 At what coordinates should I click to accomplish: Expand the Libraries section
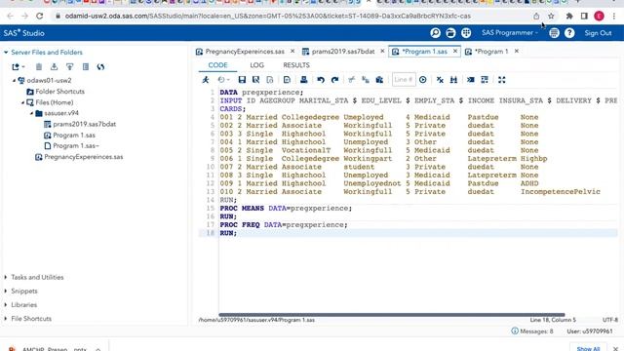[x=6, y=304]
